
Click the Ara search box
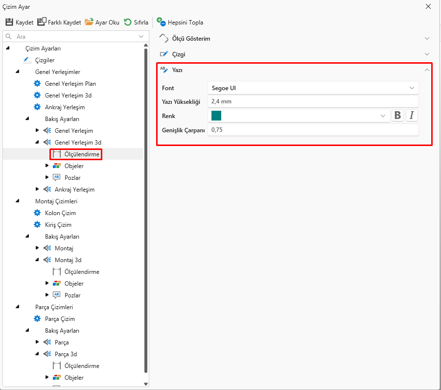(x=73, y=37)
